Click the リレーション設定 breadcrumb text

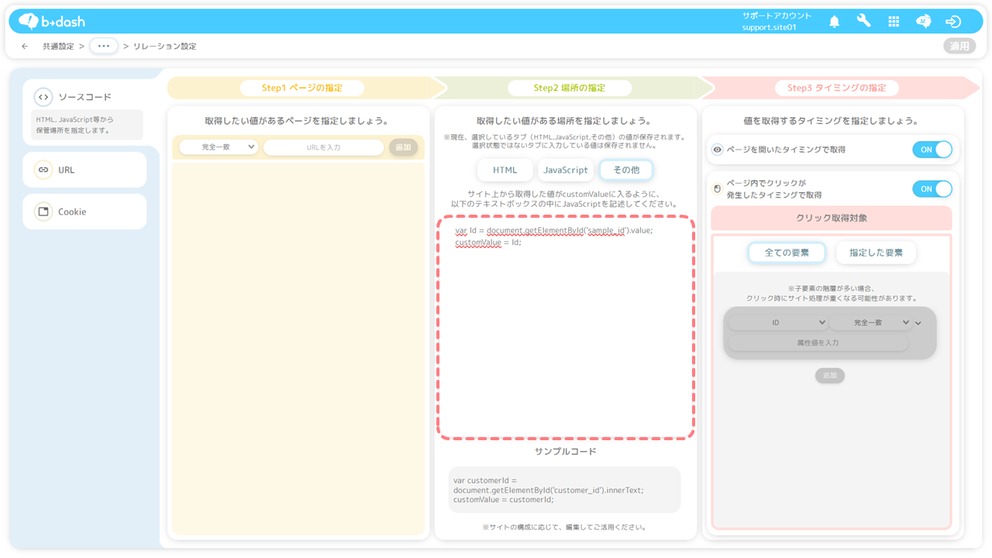click(x=164, y=46)
